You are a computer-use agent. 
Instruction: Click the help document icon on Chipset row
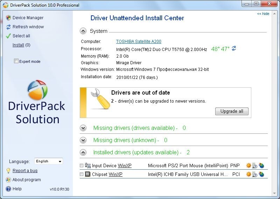coord(255,174)
